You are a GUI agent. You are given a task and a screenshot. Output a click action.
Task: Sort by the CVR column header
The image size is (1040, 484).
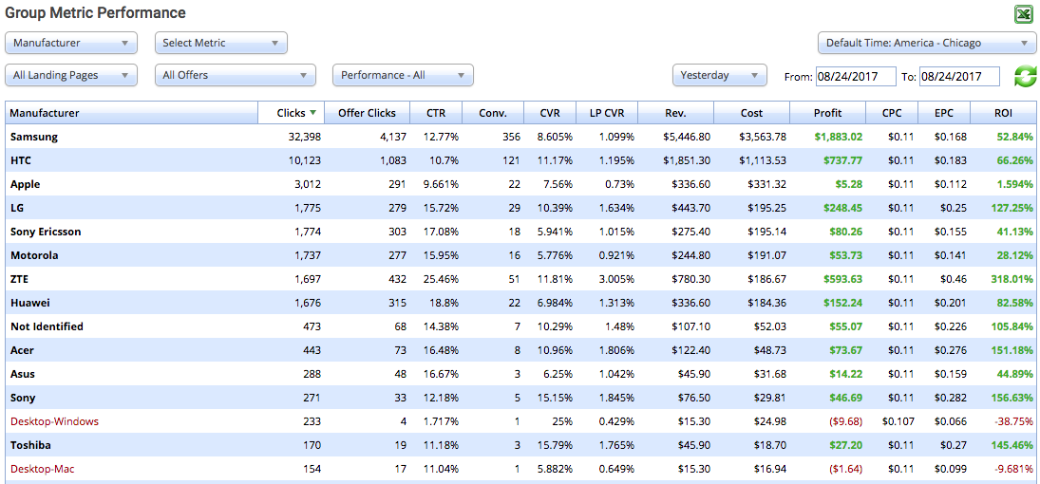point(549,113)
